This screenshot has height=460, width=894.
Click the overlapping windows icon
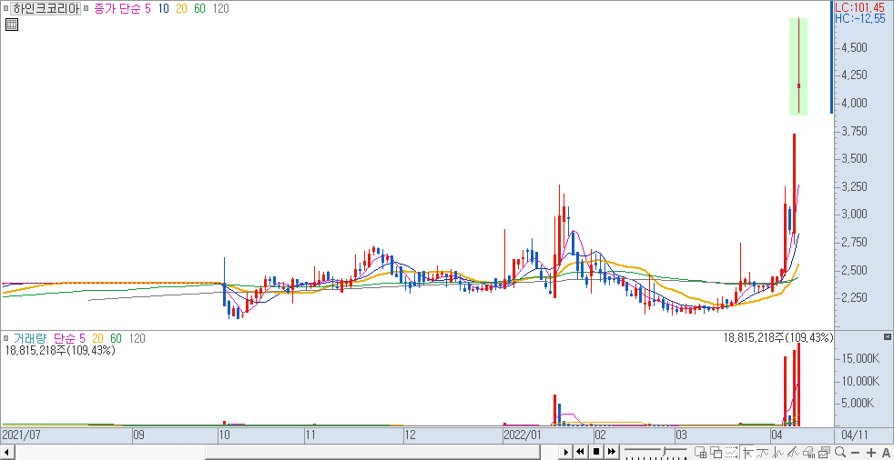click(x=716, y=453)
